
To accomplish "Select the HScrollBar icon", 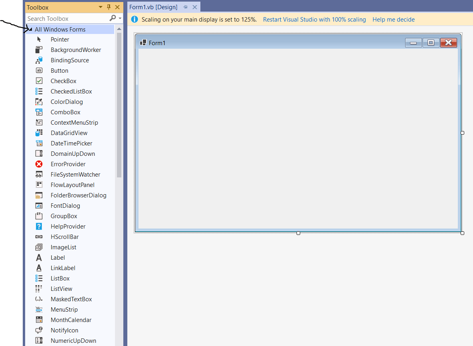I will [39, 237].
